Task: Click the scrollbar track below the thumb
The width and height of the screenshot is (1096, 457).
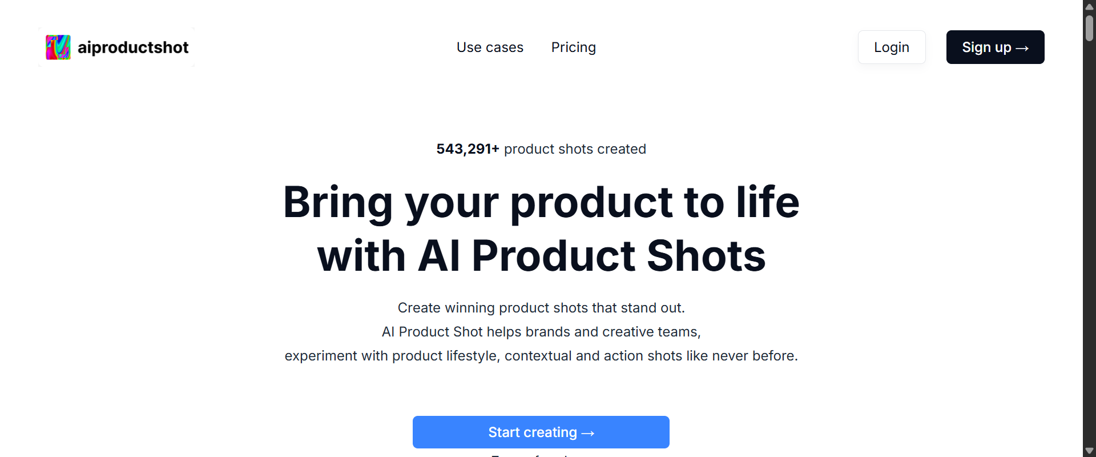Action: [1089, 228]
